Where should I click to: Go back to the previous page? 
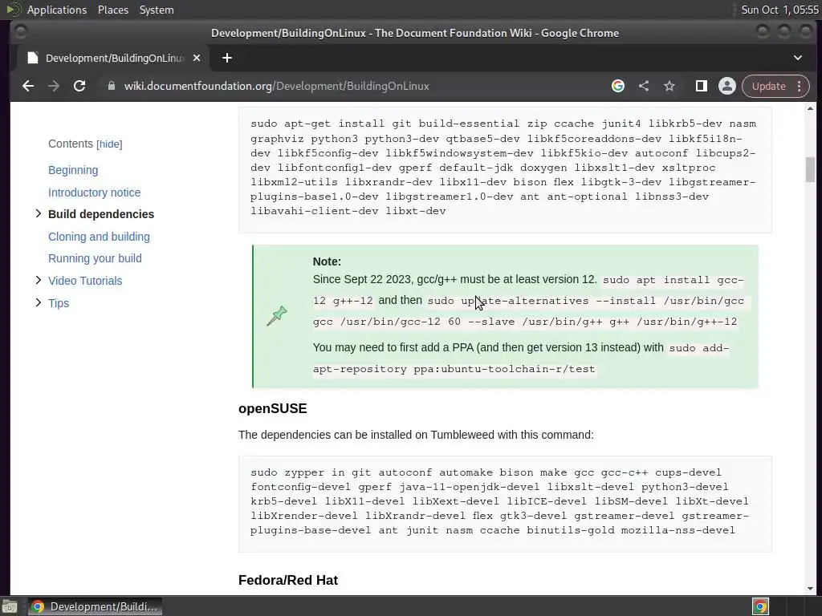pos(28,86)
